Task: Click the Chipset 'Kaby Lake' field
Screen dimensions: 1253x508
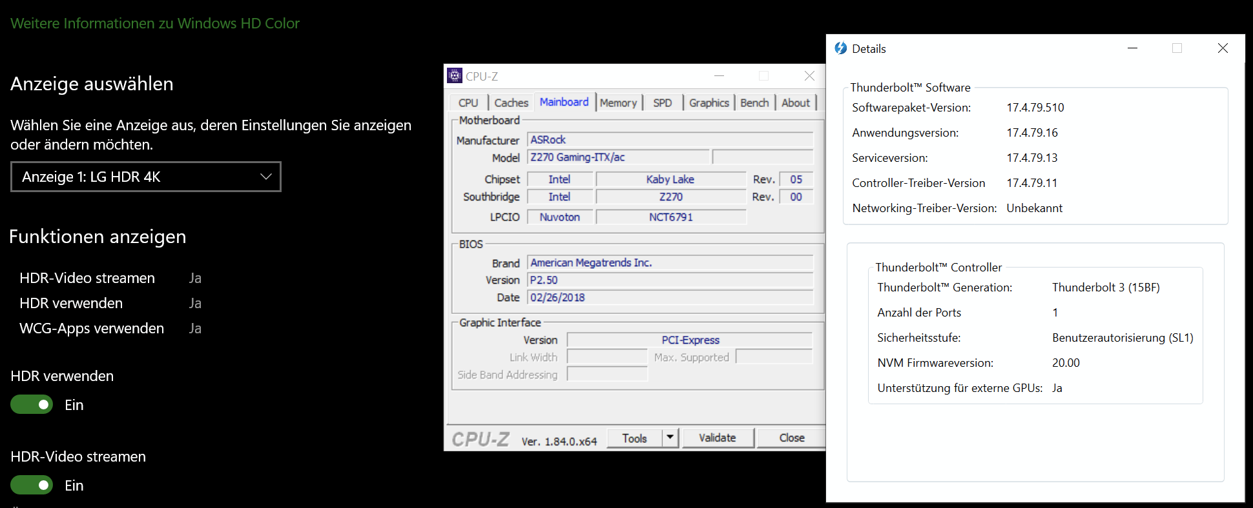Action: tap(670, 179)
